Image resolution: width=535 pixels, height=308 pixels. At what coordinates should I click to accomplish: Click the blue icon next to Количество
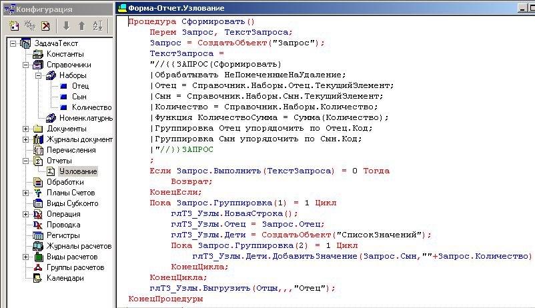click(x=63, y=107)
